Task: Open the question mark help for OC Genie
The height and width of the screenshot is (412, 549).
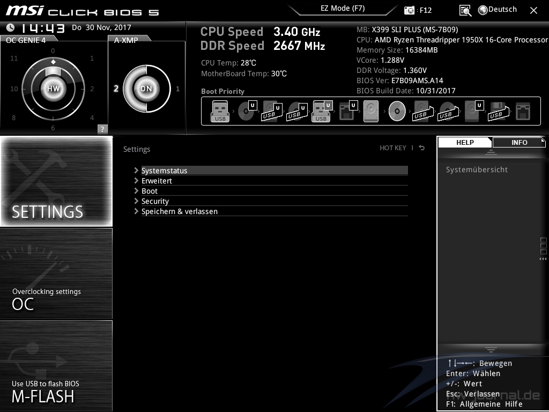Action: point(102,129)
